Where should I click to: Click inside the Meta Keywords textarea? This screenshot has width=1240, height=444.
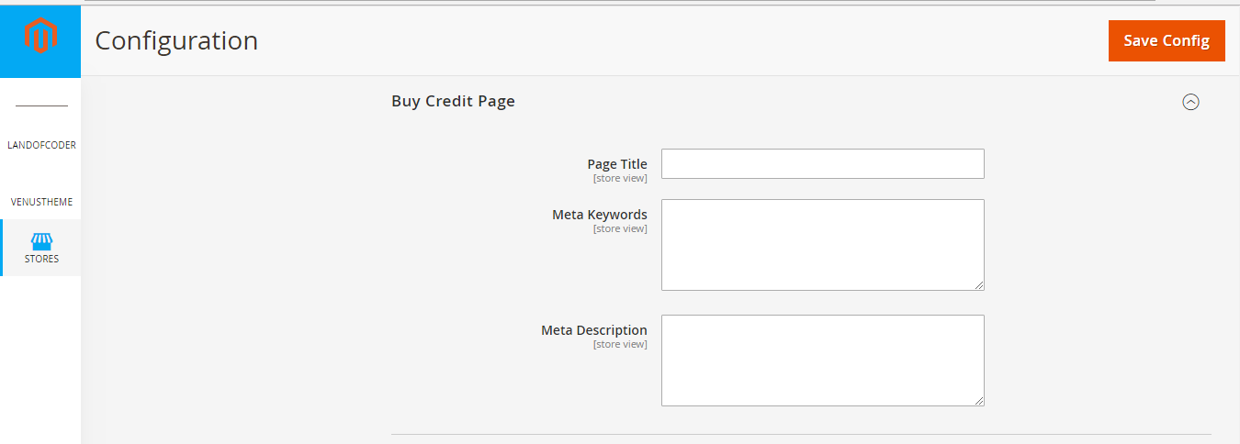(822, 244)
